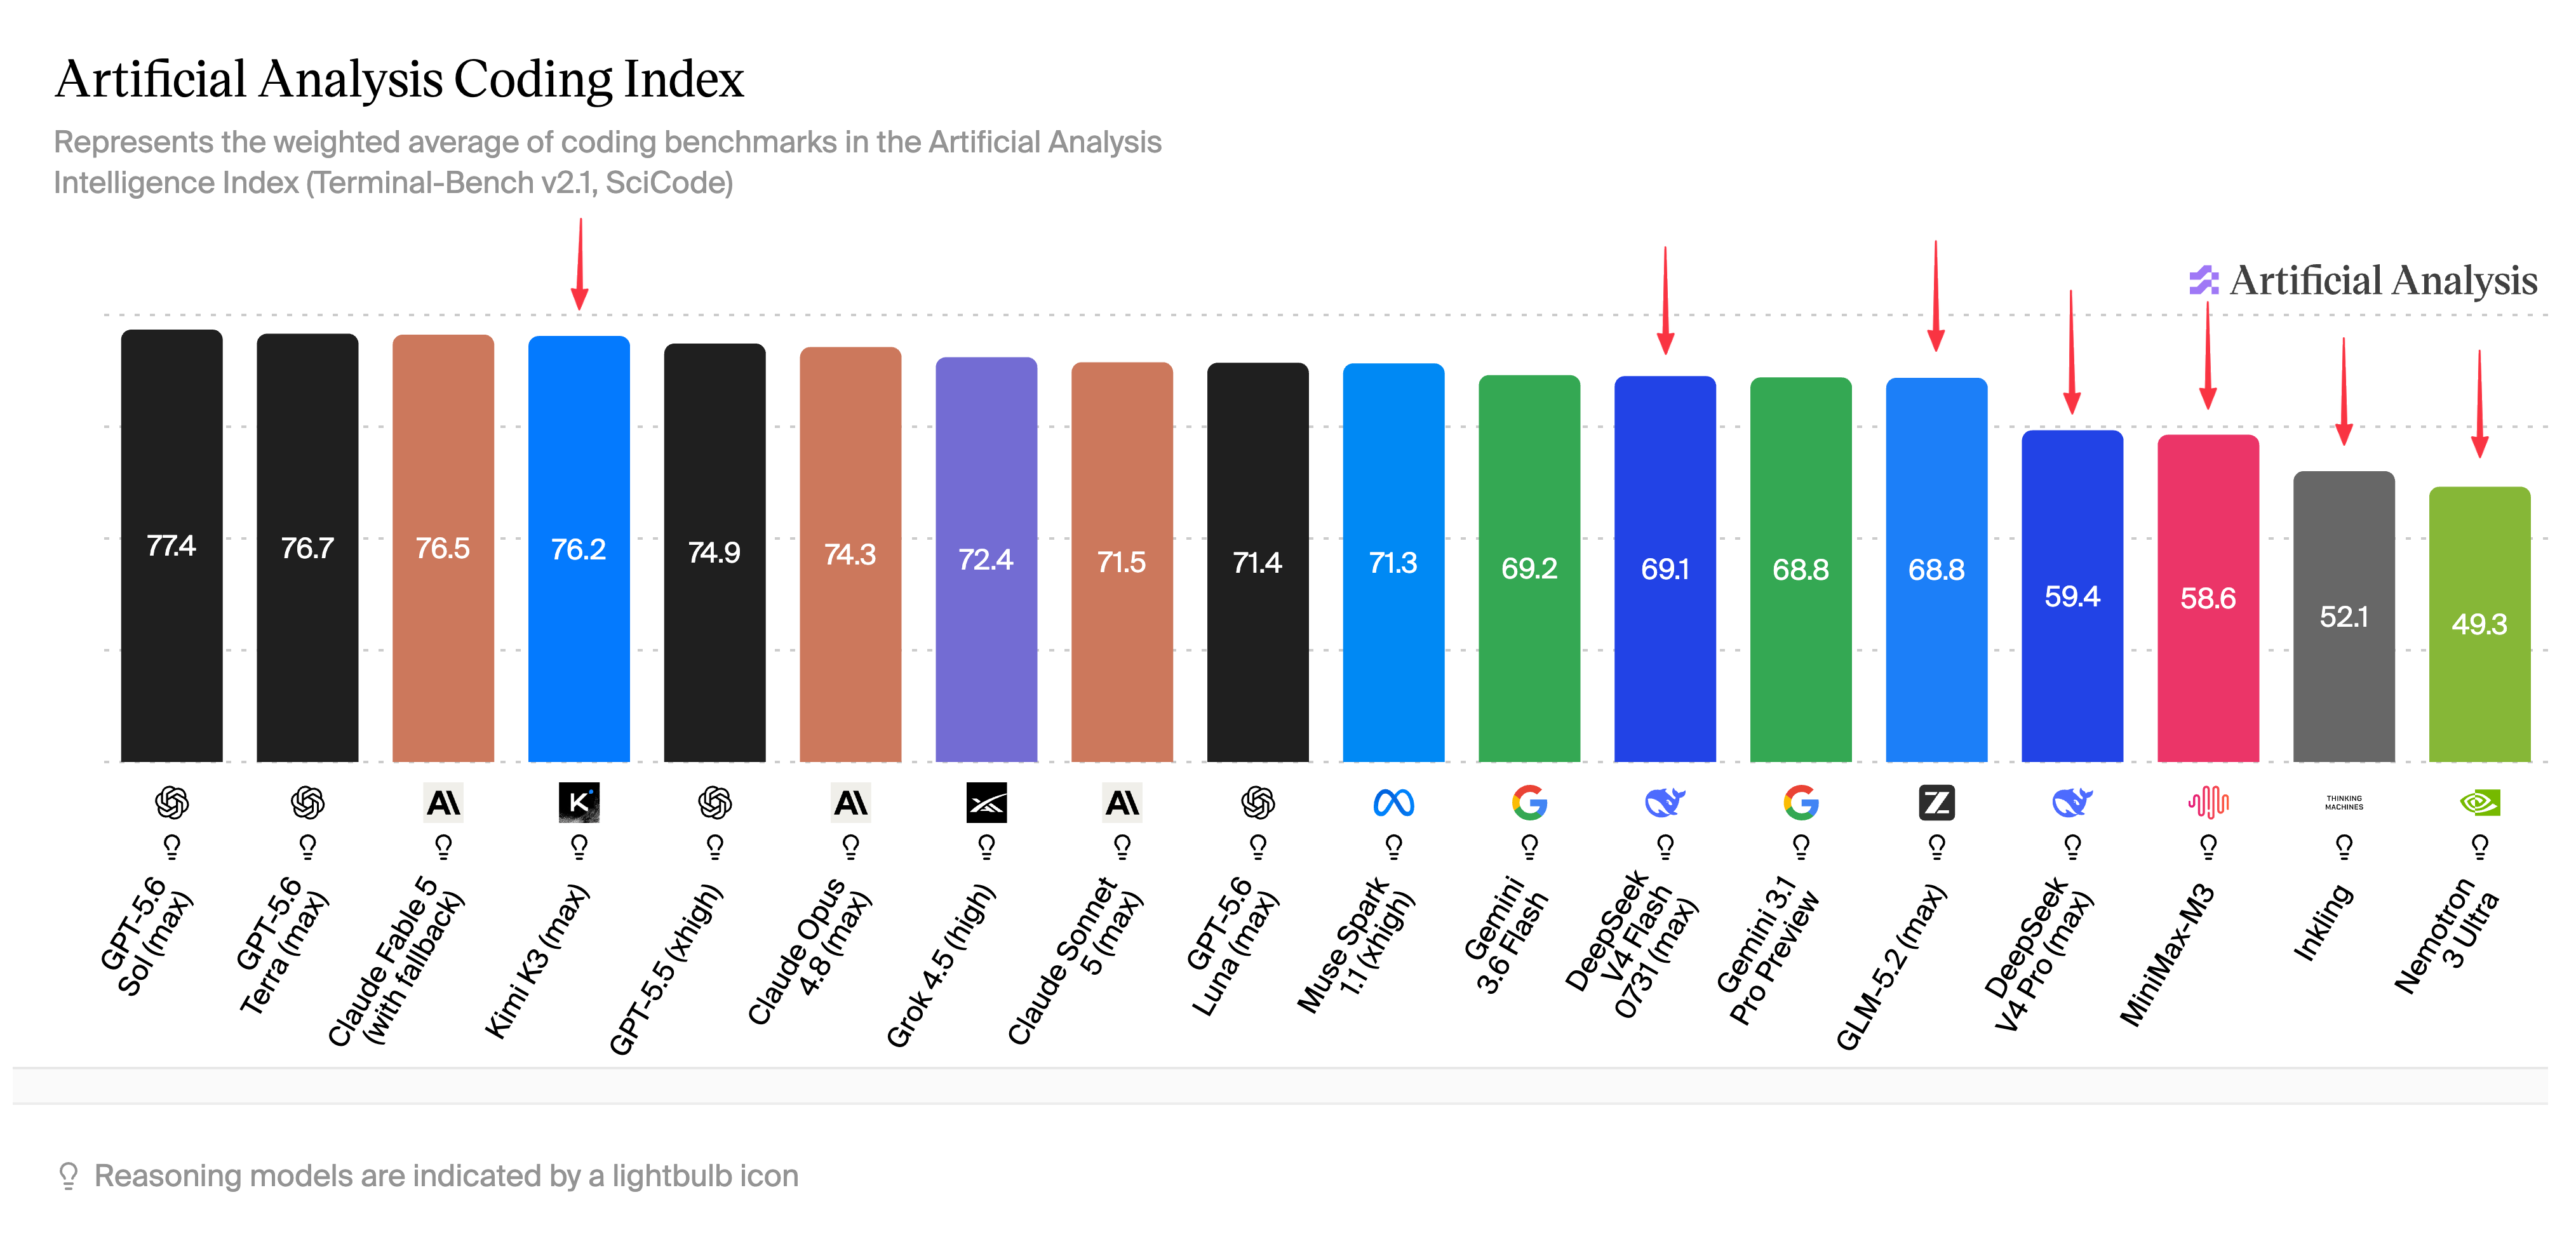The height and width of the screenshot is (1237, 2576).
Task: Click the Grok 4.5 xAI logo
Action: (986, 802)
